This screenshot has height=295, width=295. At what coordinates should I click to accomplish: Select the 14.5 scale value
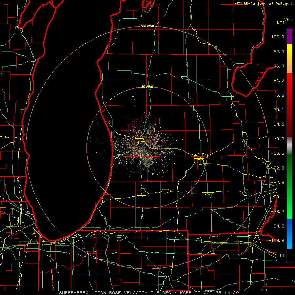pyautogui.click(x=279, y=124)
